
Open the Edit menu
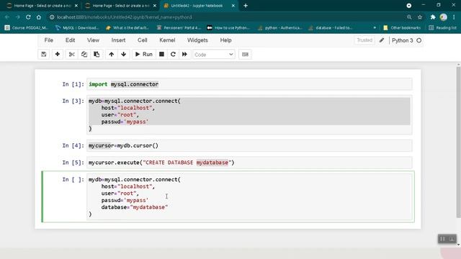click(x=71, y=40)
